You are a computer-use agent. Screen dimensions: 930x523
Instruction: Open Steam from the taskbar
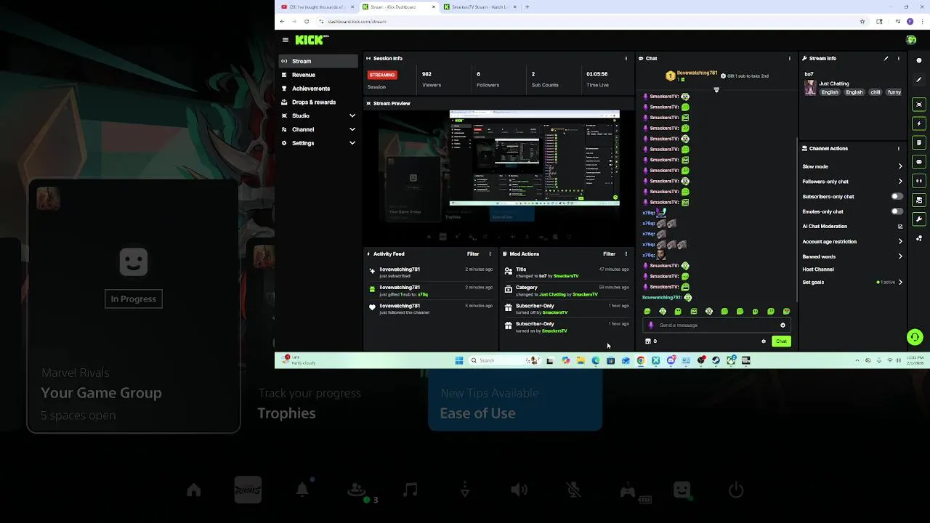[x=716, y=360]
